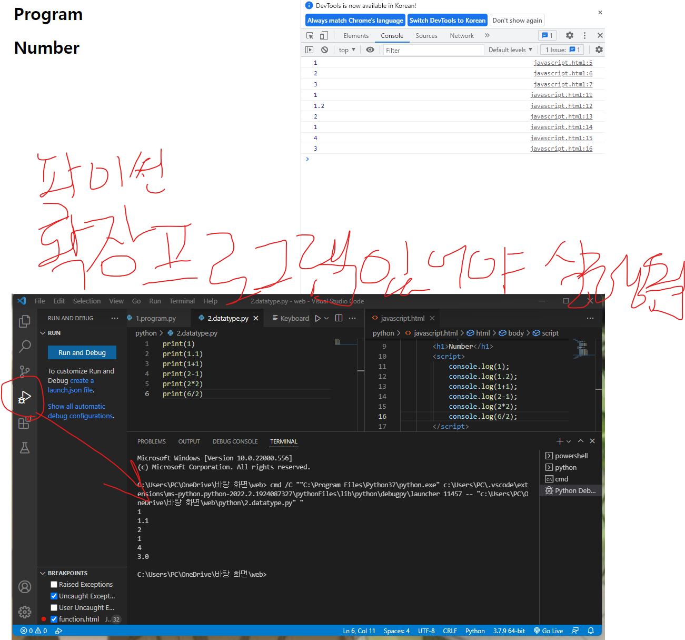685x640 pixels.
Task: Add a new terminal with plus icon
Action: [x=560, y=441]
